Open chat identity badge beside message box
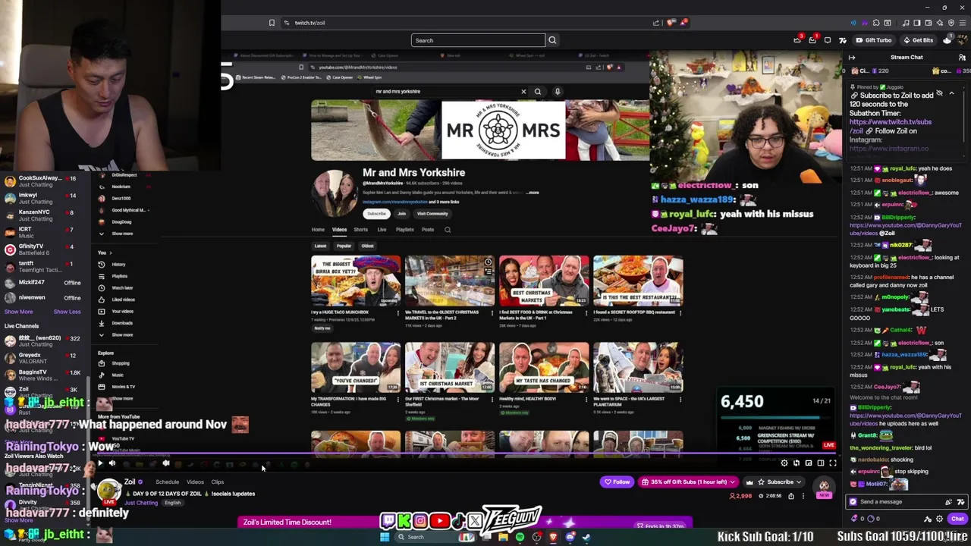 click(853, 501)
